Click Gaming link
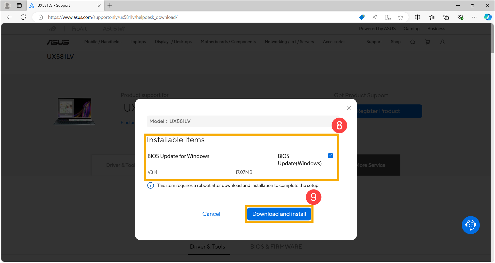The height and width of the screenshot is (263, 495). coord(411,29)
